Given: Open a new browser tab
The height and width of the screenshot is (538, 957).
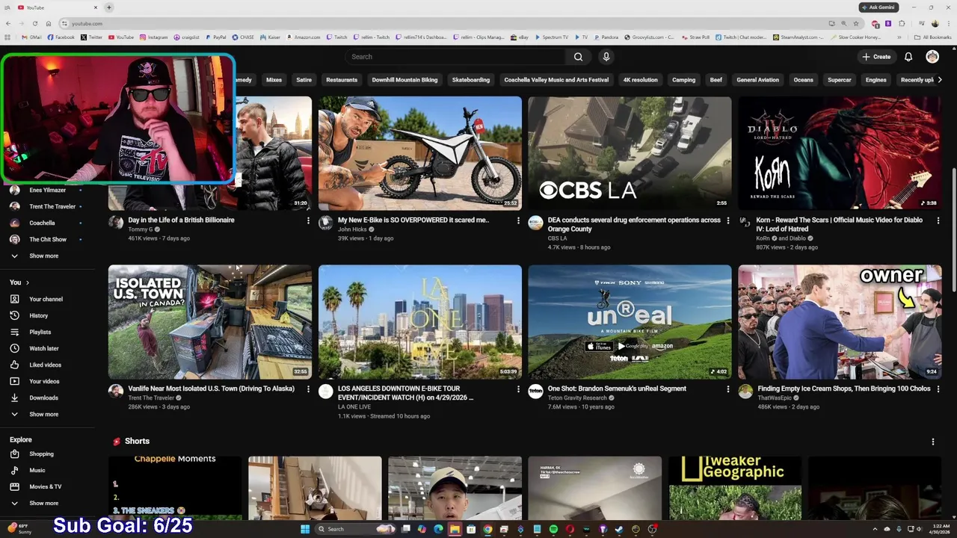Looking at the screenshot, I should 108,7.
